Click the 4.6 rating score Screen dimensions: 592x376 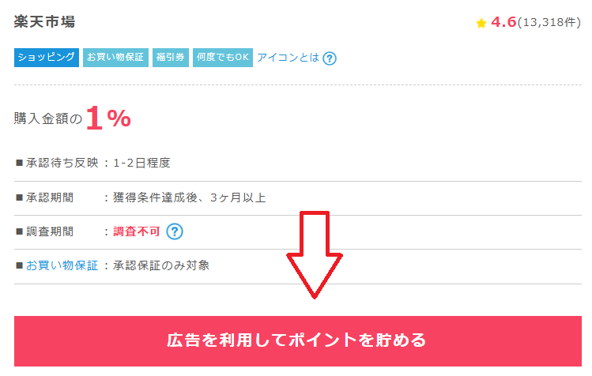(503, 22)
